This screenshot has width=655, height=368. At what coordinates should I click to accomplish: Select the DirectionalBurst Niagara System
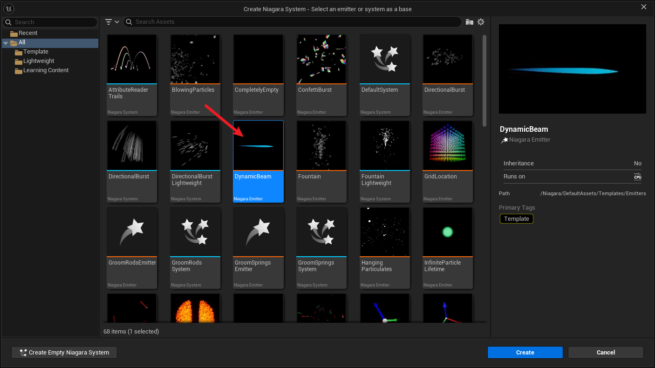(132, 161)
